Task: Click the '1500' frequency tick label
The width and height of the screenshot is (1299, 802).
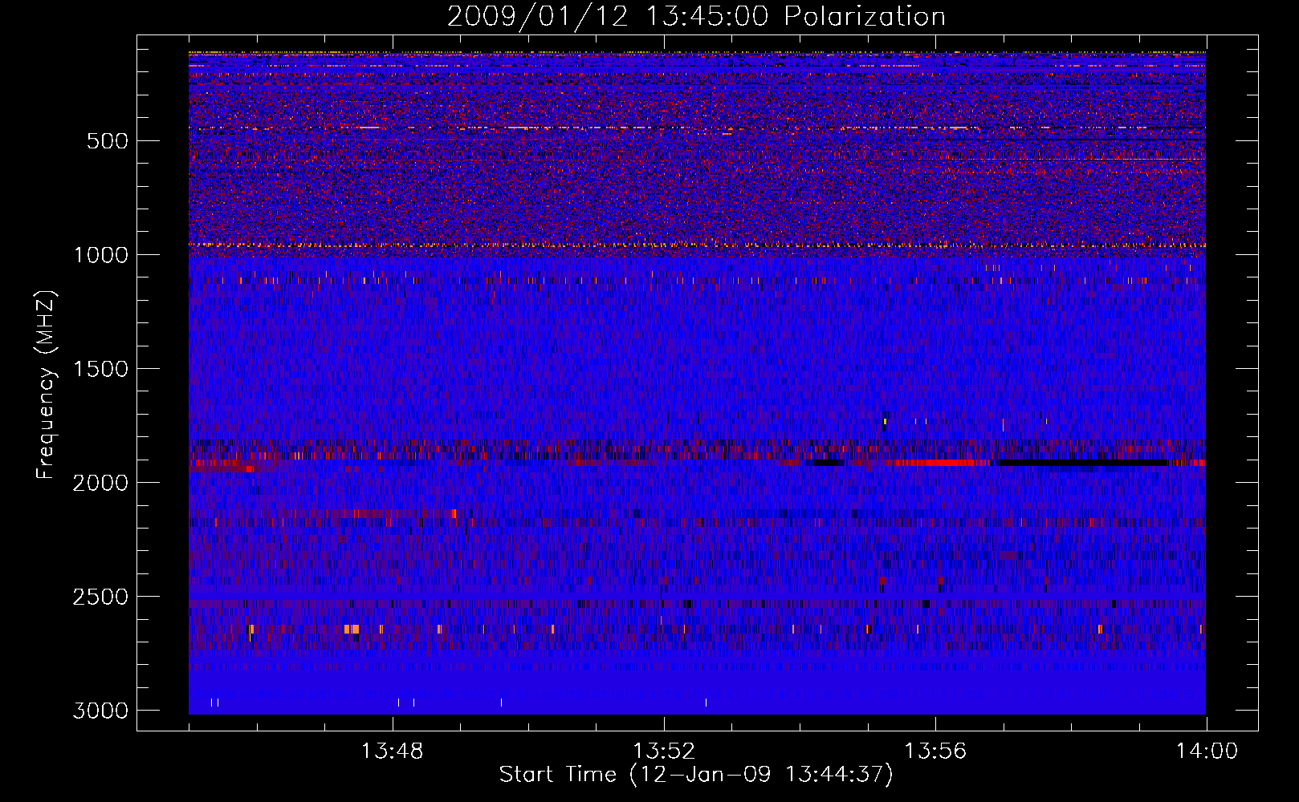Action: (100, 369)
